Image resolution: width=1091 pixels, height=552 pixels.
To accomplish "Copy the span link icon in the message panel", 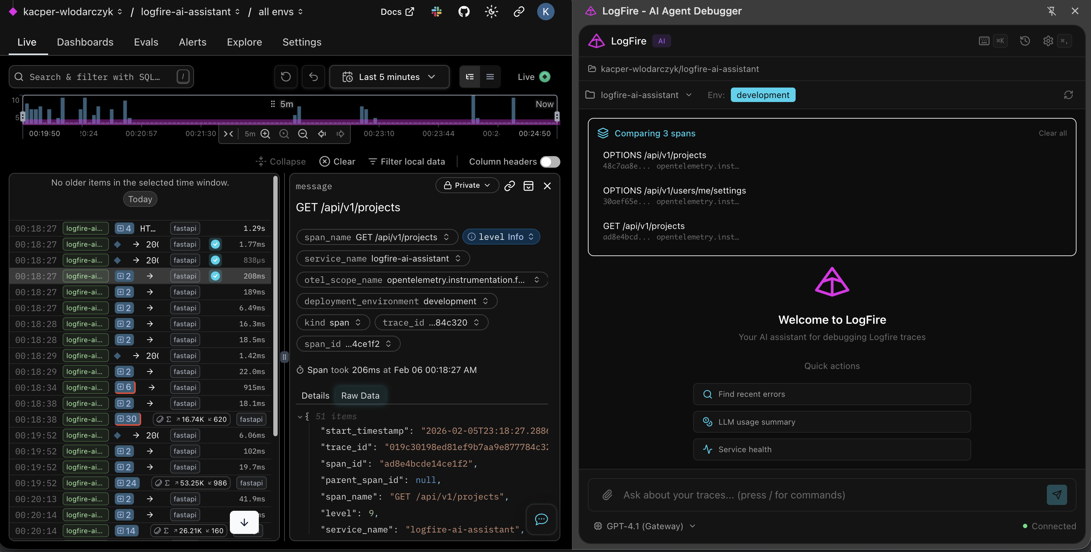I will click(x=510, y=186).
